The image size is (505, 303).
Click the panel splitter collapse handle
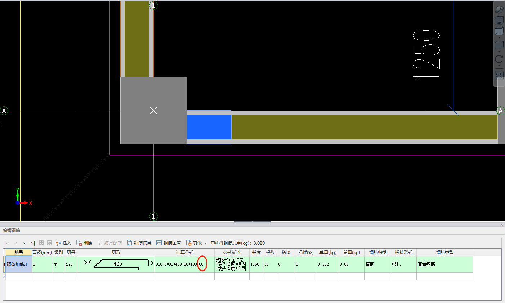click(x=252, y=221)
